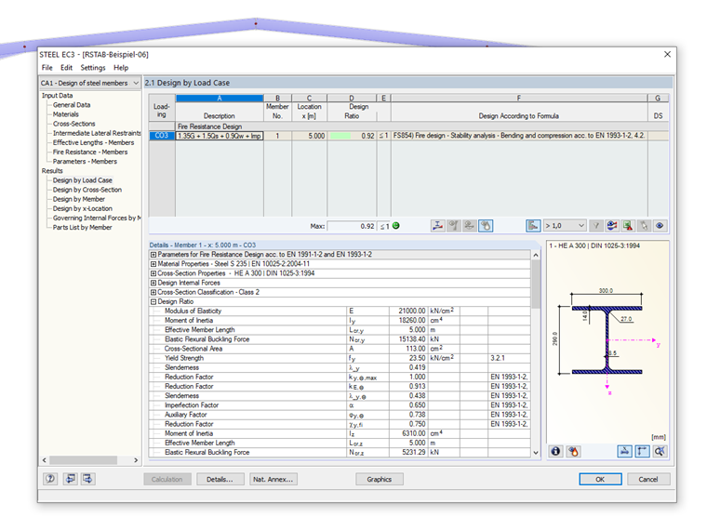Toggle the fire resistance design results icon
The width and height of the screenshot is (707, 530).
486,226
